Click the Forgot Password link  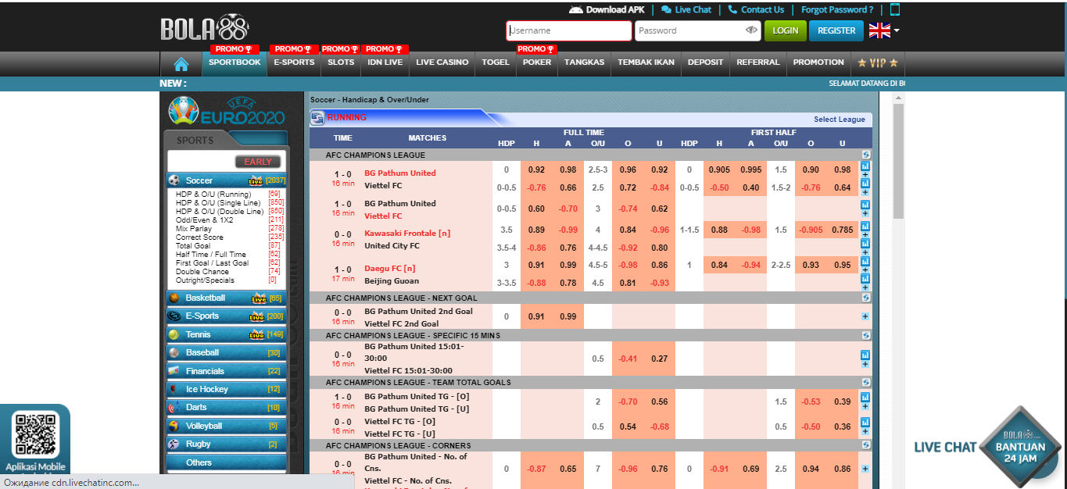[837, 9]
